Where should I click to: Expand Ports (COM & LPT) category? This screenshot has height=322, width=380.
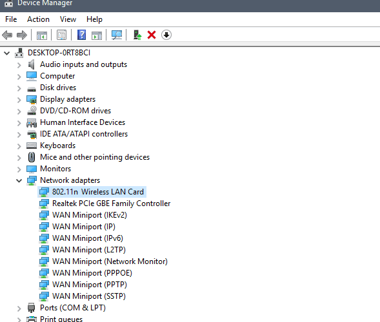tap(19, 308)
